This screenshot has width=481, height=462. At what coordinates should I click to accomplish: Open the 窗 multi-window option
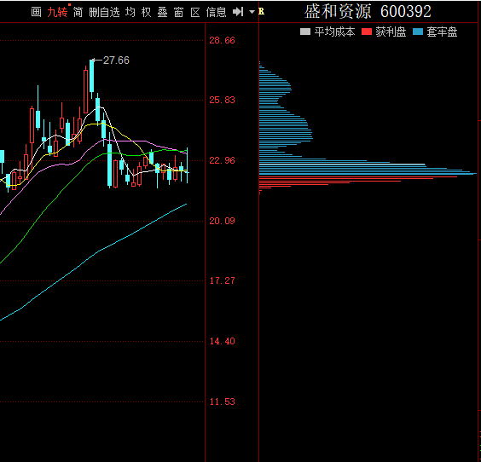178,12
